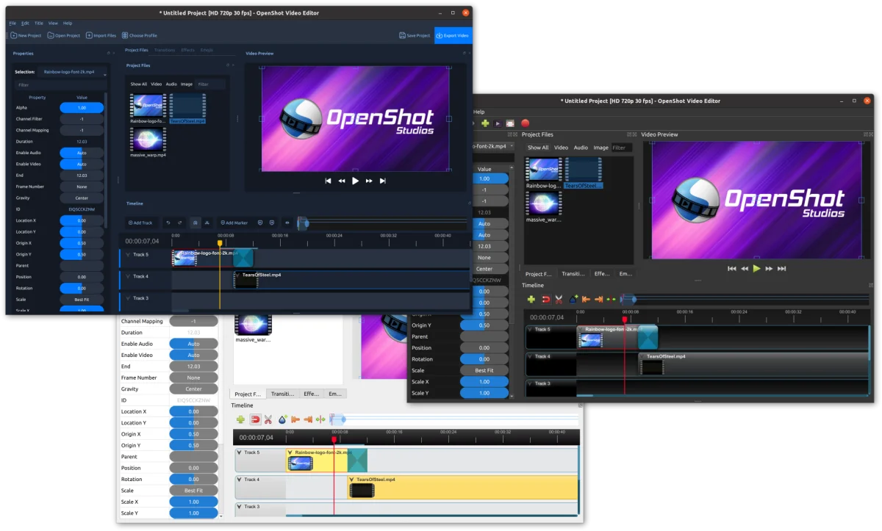Toggle snapping magnet in light window timeline
The height and width of the screenshot is (531, 882).
coord(255,419)
